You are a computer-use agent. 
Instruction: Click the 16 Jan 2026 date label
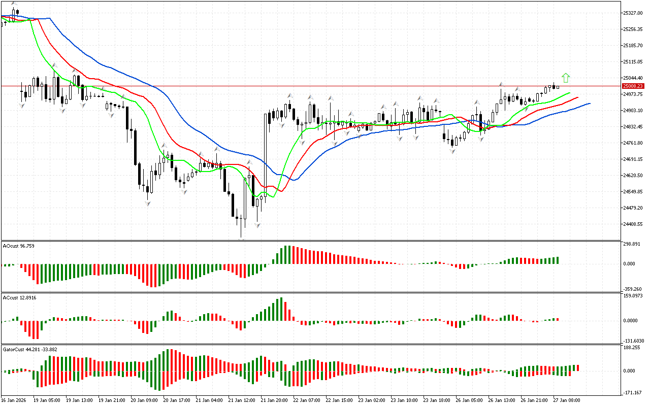pyautogui.click(x=14, y=400)
